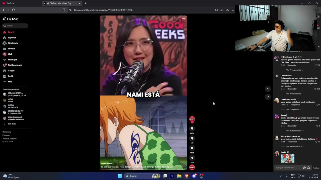Click the Cargar upload option

[x=11, y=71]
